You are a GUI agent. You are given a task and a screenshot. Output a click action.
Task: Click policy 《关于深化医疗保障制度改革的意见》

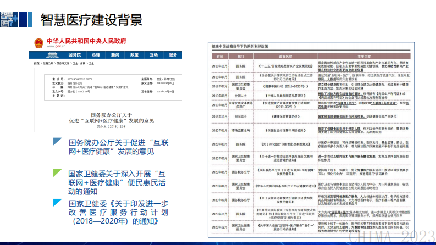pyautogui.click(x=285, y=144)
